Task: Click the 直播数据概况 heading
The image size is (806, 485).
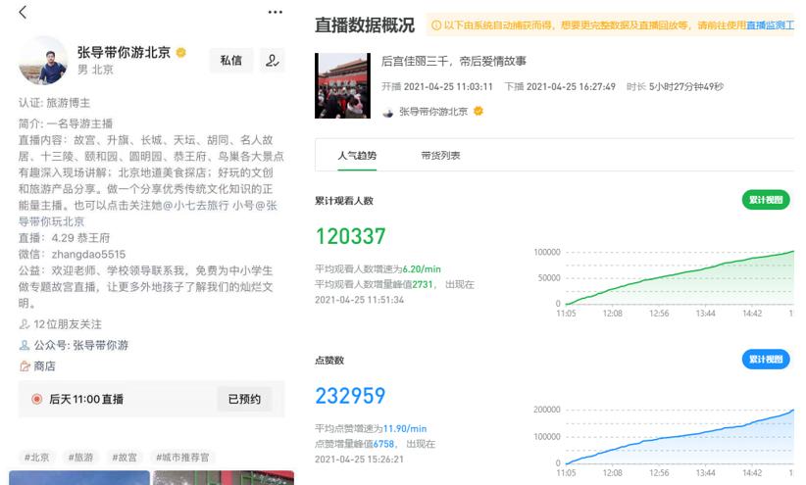Action: point(365,25)
